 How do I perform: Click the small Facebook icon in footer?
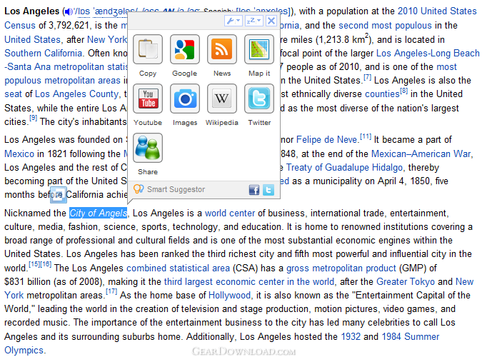pos(254,190)
